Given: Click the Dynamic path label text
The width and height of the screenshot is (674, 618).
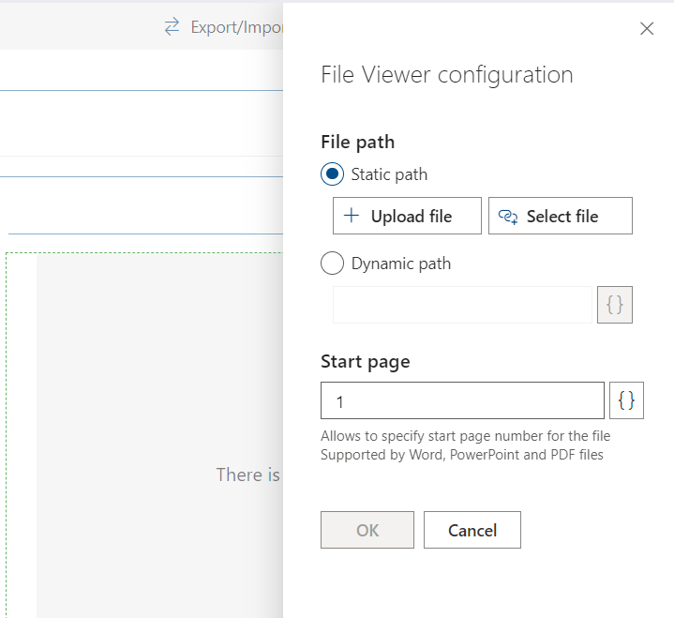Looking at the screenshot, I should coord(401,264).
